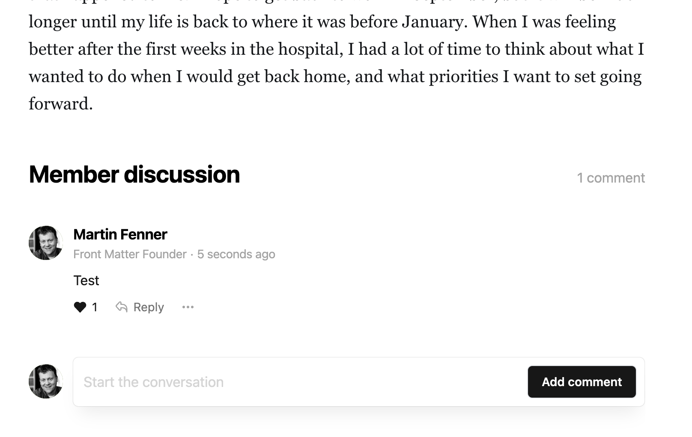Click the "1 comment" count label
This screenshot has height=437, width=692.
click(x=611, y=178)
